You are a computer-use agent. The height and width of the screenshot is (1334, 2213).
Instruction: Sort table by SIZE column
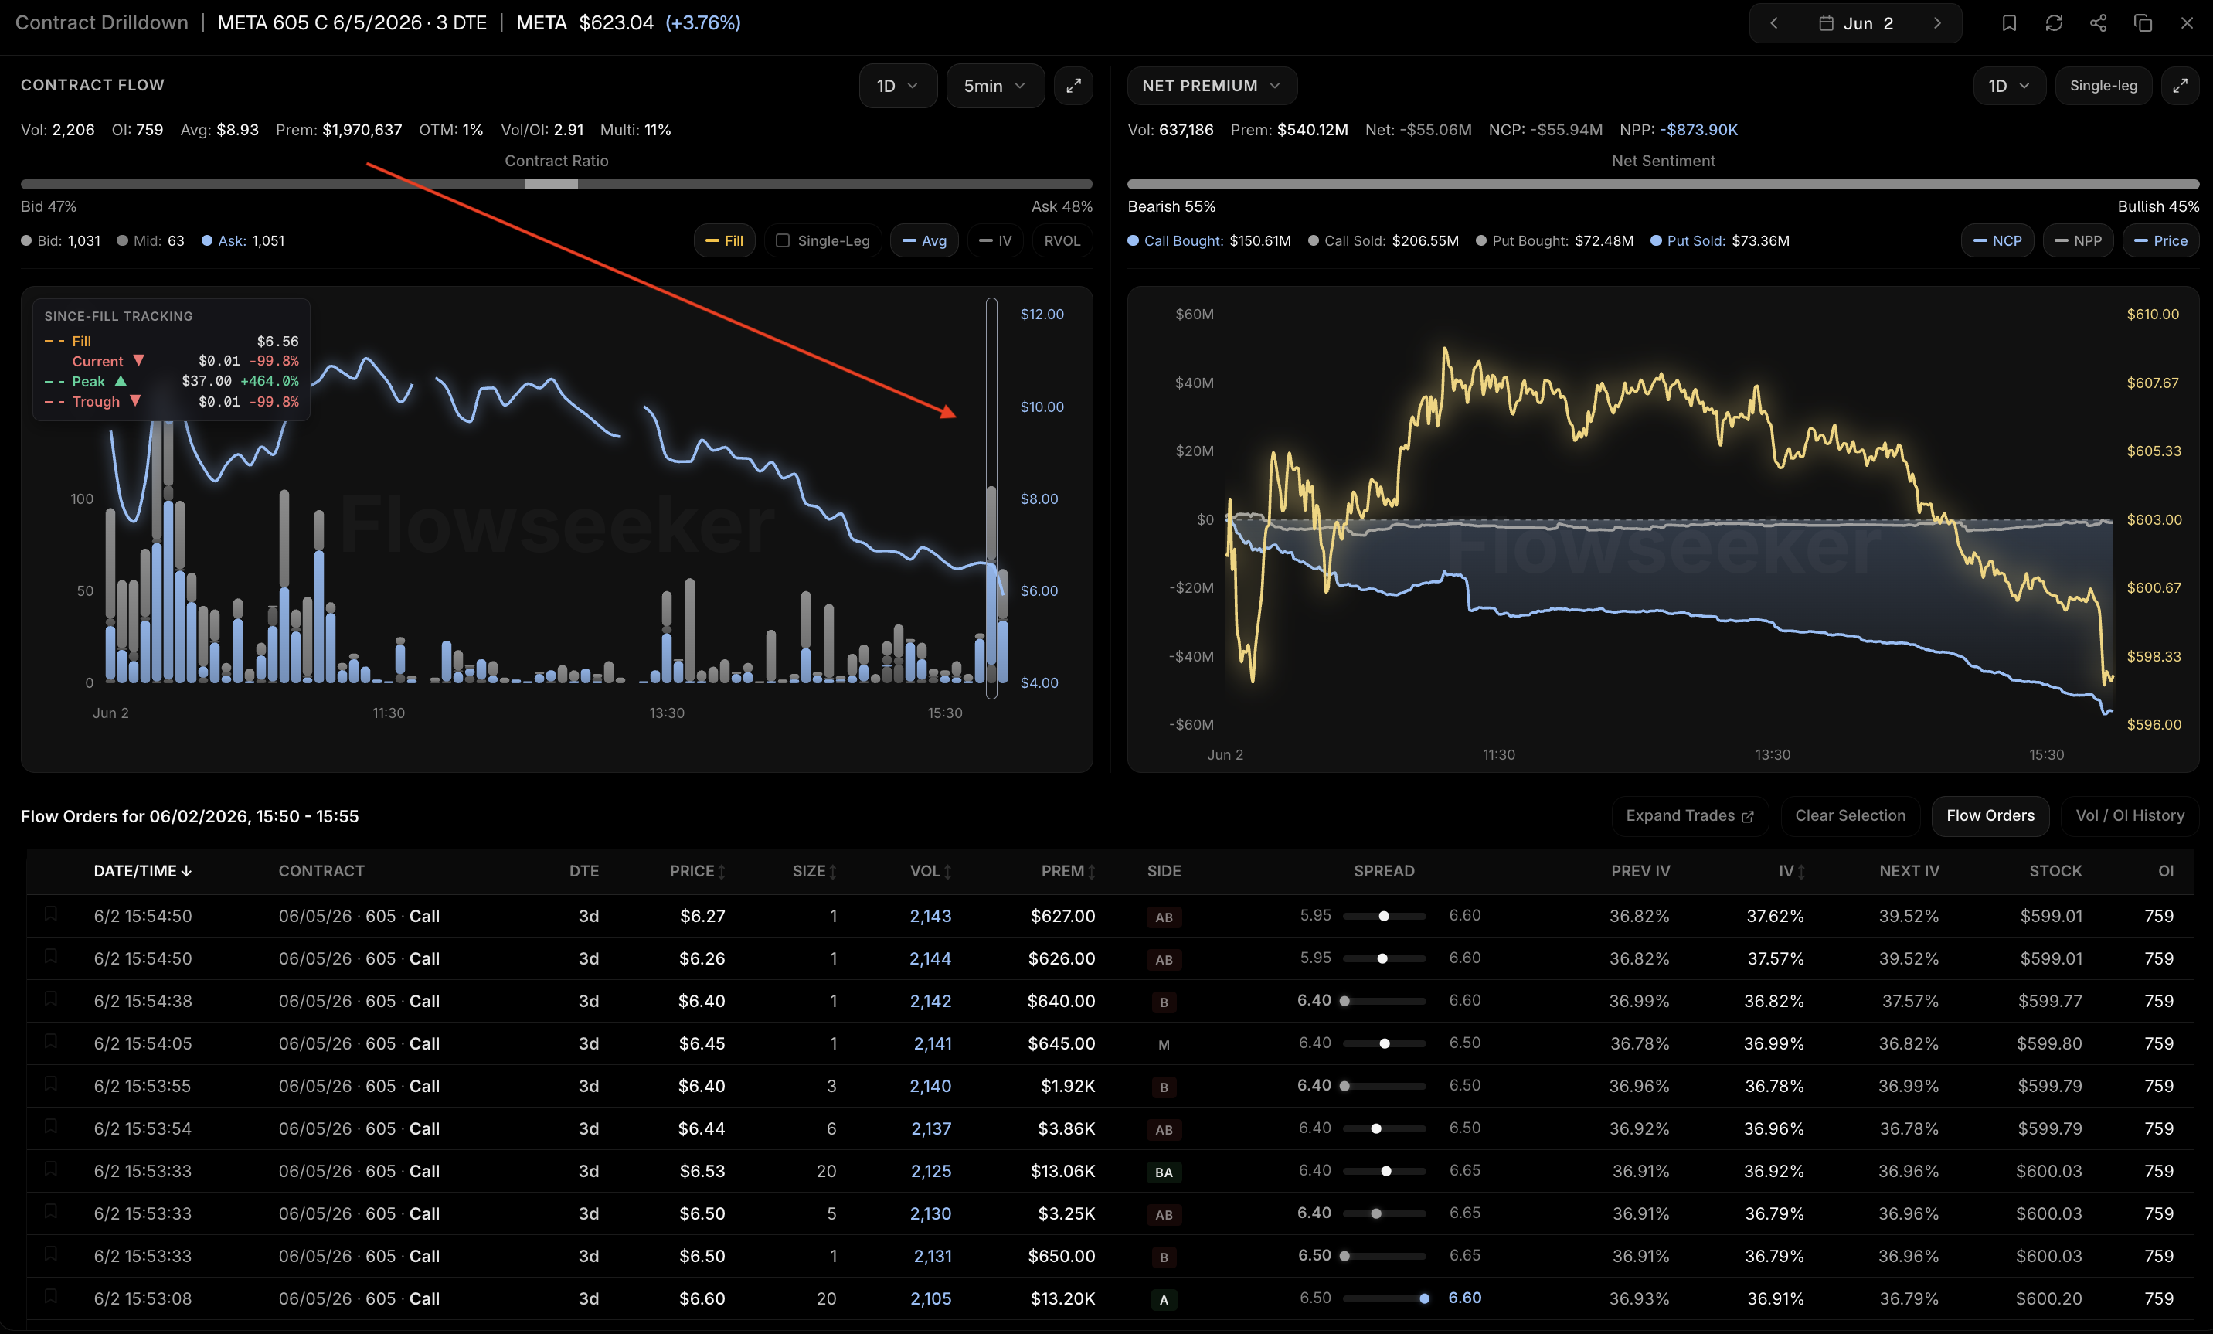click(x=814, y=870)
